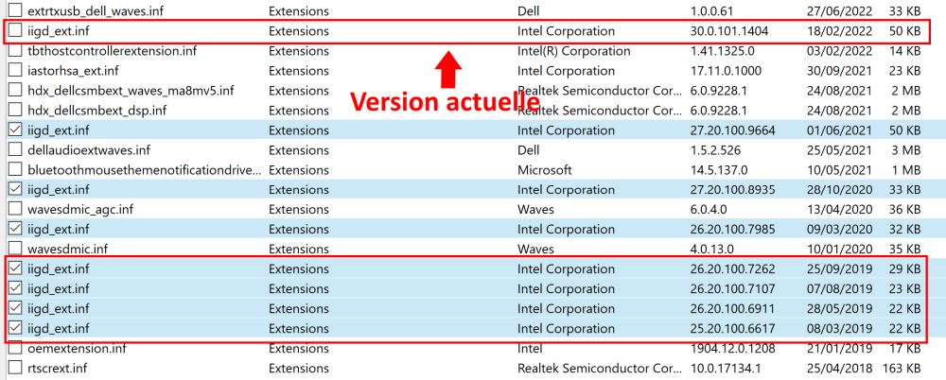Enable the wavesdmic_agc.inf checkbox

click(x=14, y=209)
